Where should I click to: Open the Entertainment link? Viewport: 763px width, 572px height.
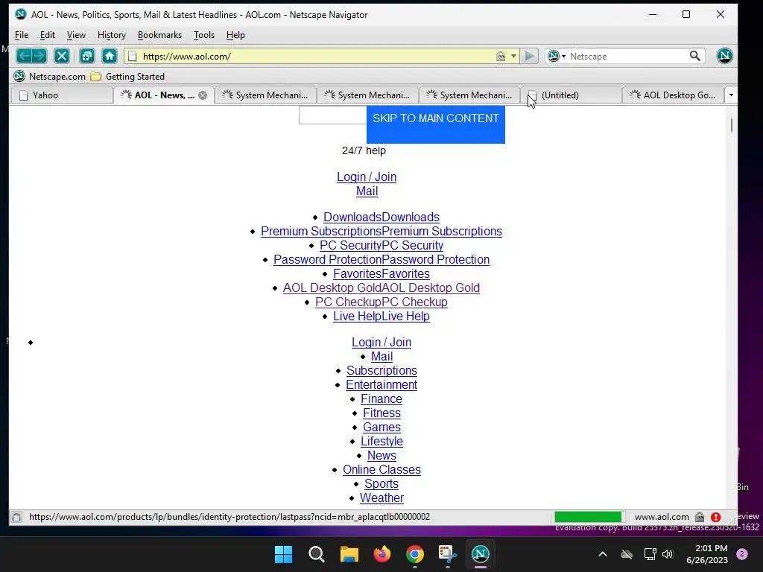click(381, 385)
